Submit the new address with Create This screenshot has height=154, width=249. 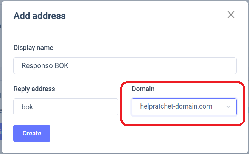32,133
